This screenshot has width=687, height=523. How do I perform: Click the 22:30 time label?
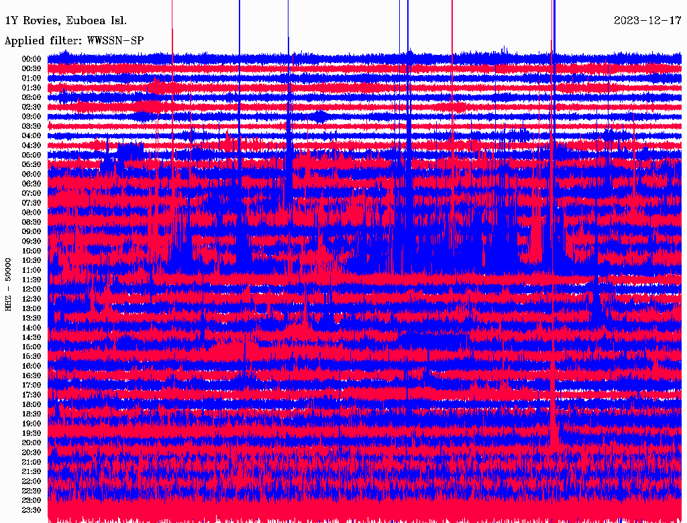32,491
